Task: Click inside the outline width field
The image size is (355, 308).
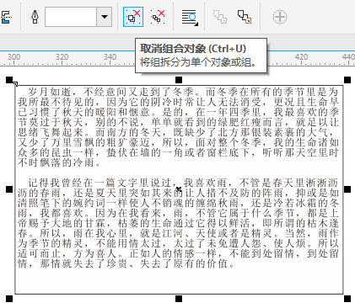Action: (71, 17)
